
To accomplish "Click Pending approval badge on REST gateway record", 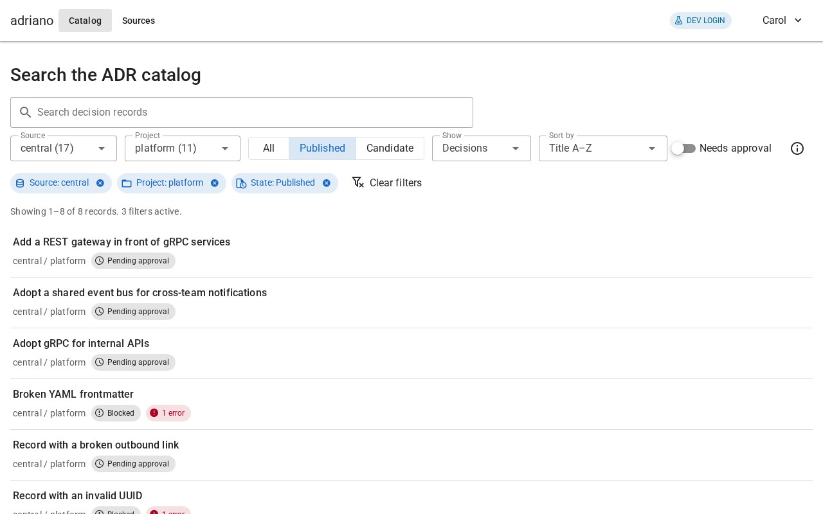I will (x=133, y=261).
